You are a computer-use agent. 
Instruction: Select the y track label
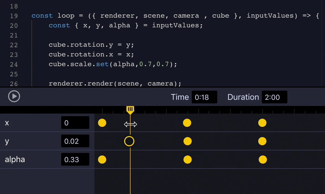pyautogui.click(x=7, y=141)
